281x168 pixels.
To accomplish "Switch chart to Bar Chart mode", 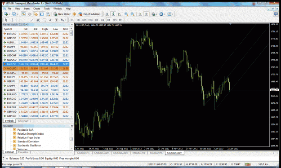I will [107, 14].
